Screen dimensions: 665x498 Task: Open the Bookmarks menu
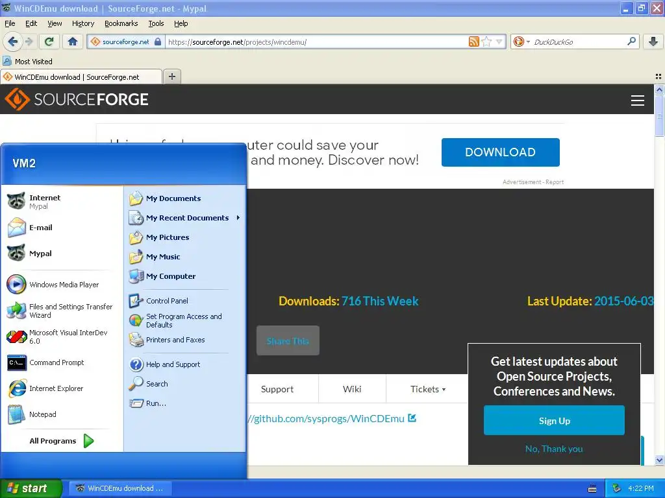pos(121,23)
